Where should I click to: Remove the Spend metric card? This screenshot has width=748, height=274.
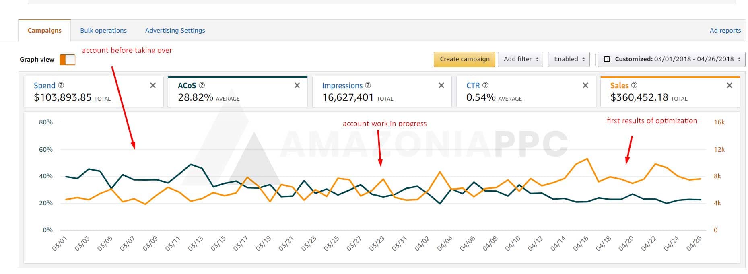153,85
